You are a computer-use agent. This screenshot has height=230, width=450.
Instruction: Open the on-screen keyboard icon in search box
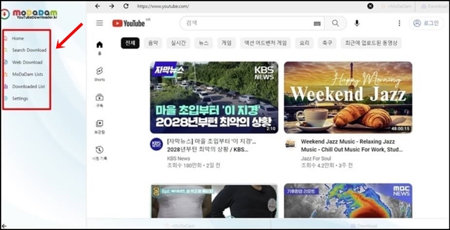tap(317, 24)
